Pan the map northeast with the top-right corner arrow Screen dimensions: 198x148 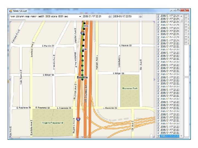(x=154, y=22)
